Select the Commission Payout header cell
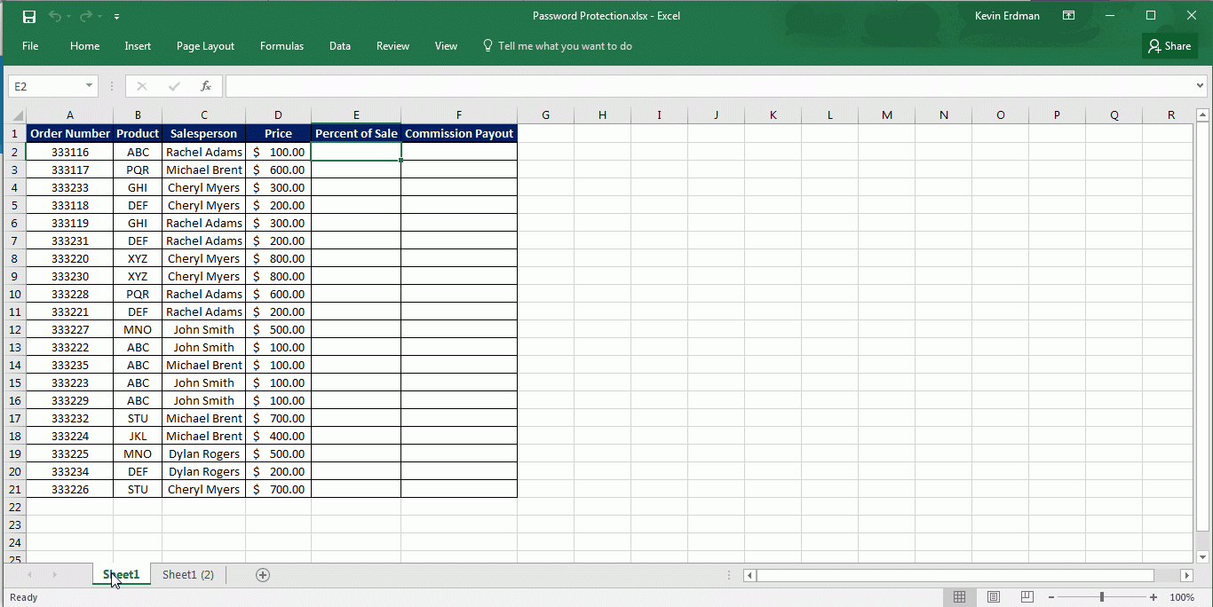Viewport: 1213px width, 607px height. click(459, 133)
